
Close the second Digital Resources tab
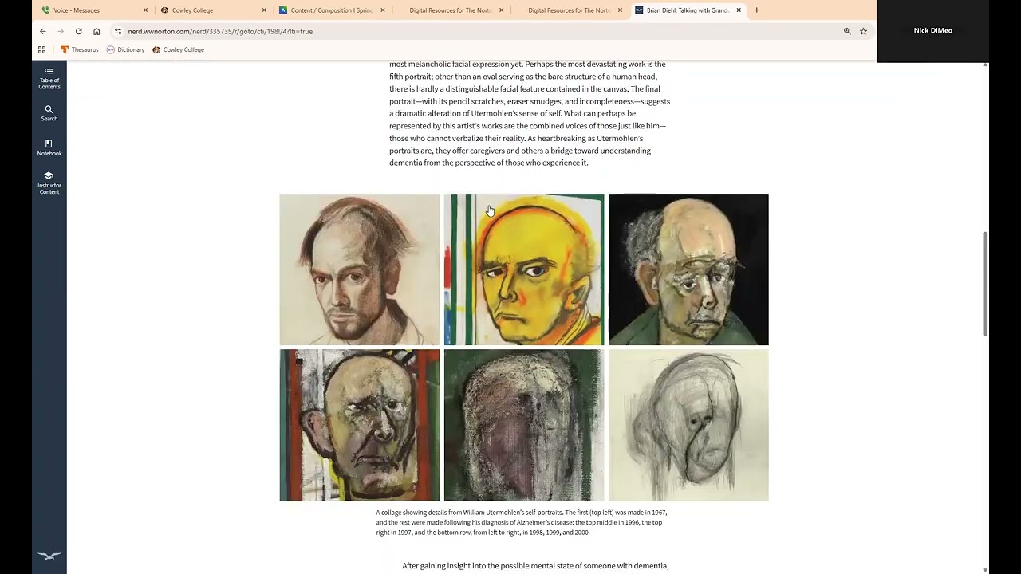tap(620, 10)
